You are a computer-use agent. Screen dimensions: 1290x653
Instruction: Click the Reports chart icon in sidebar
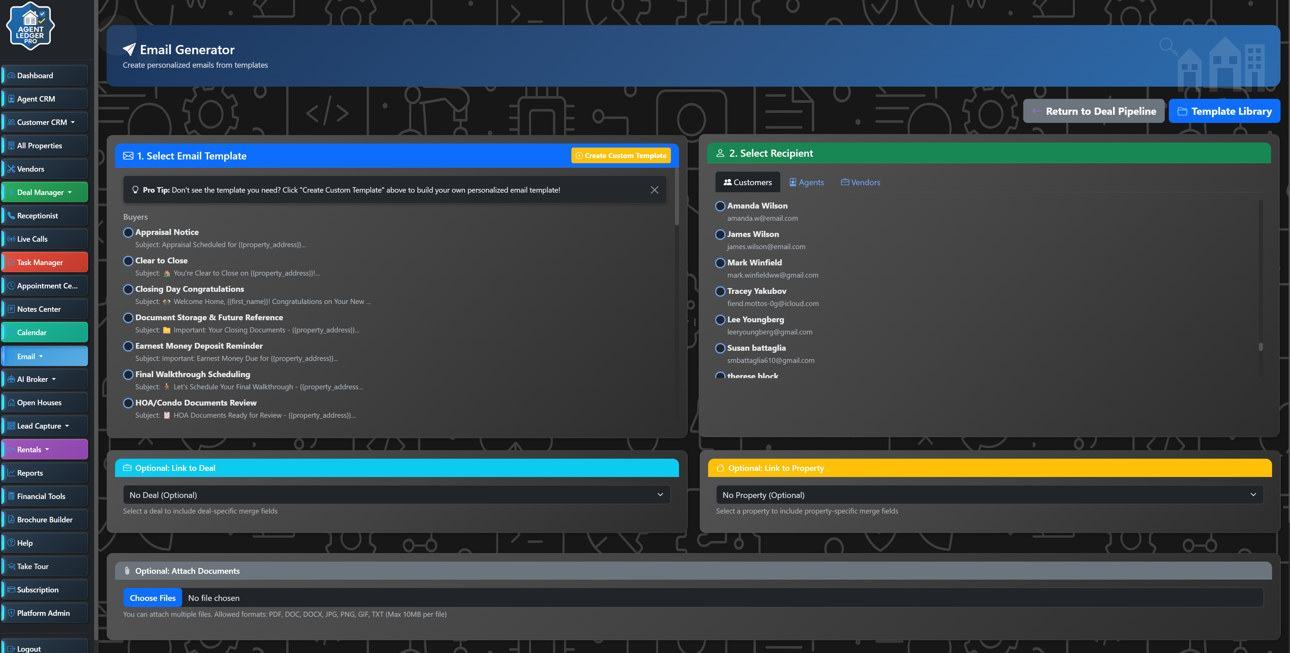(x=11, y=473)
